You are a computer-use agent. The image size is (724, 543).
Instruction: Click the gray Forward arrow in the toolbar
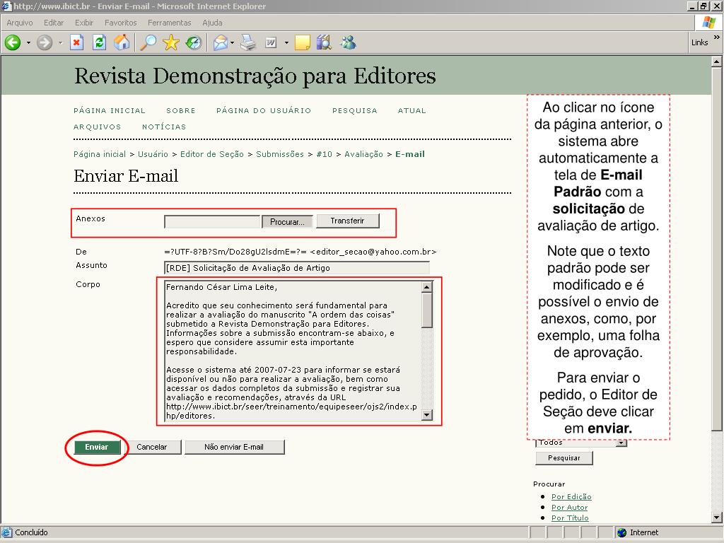[45, 43]
